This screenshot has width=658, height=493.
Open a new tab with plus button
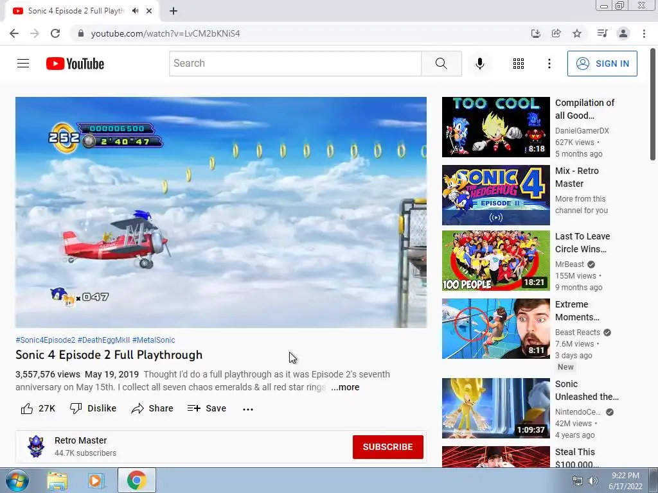point(173,11)
